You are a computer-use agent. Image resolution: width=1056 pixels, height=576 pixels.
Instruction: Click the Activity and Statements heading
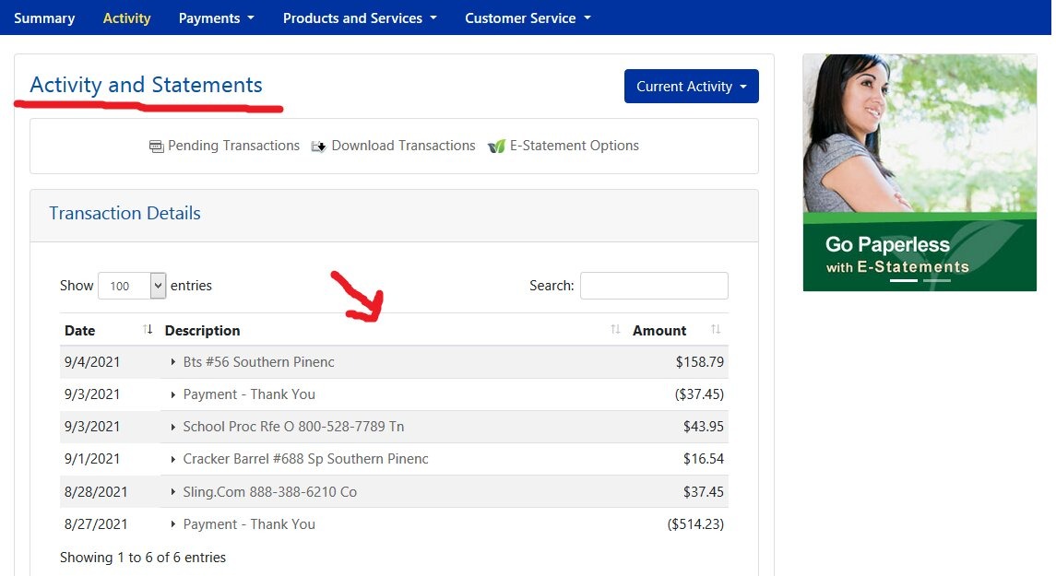[146, 85]
